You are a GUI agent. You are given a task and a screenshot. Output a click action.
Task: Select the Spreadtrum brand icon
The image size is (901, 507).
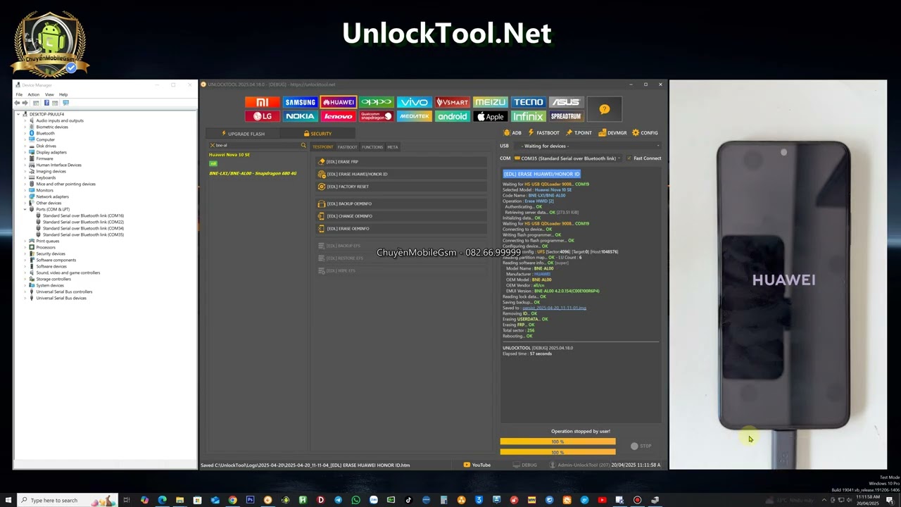click(x=566, y=116)
